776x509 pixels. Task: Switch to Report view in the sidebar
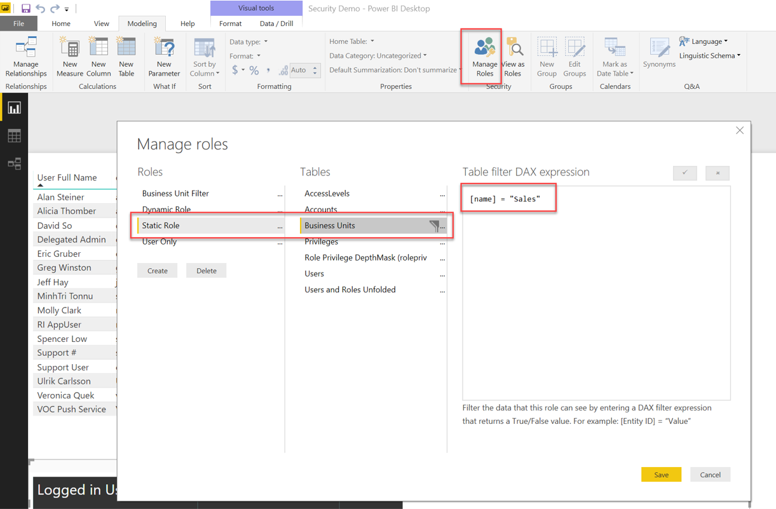pyautogui.click(x=13, y=107)
